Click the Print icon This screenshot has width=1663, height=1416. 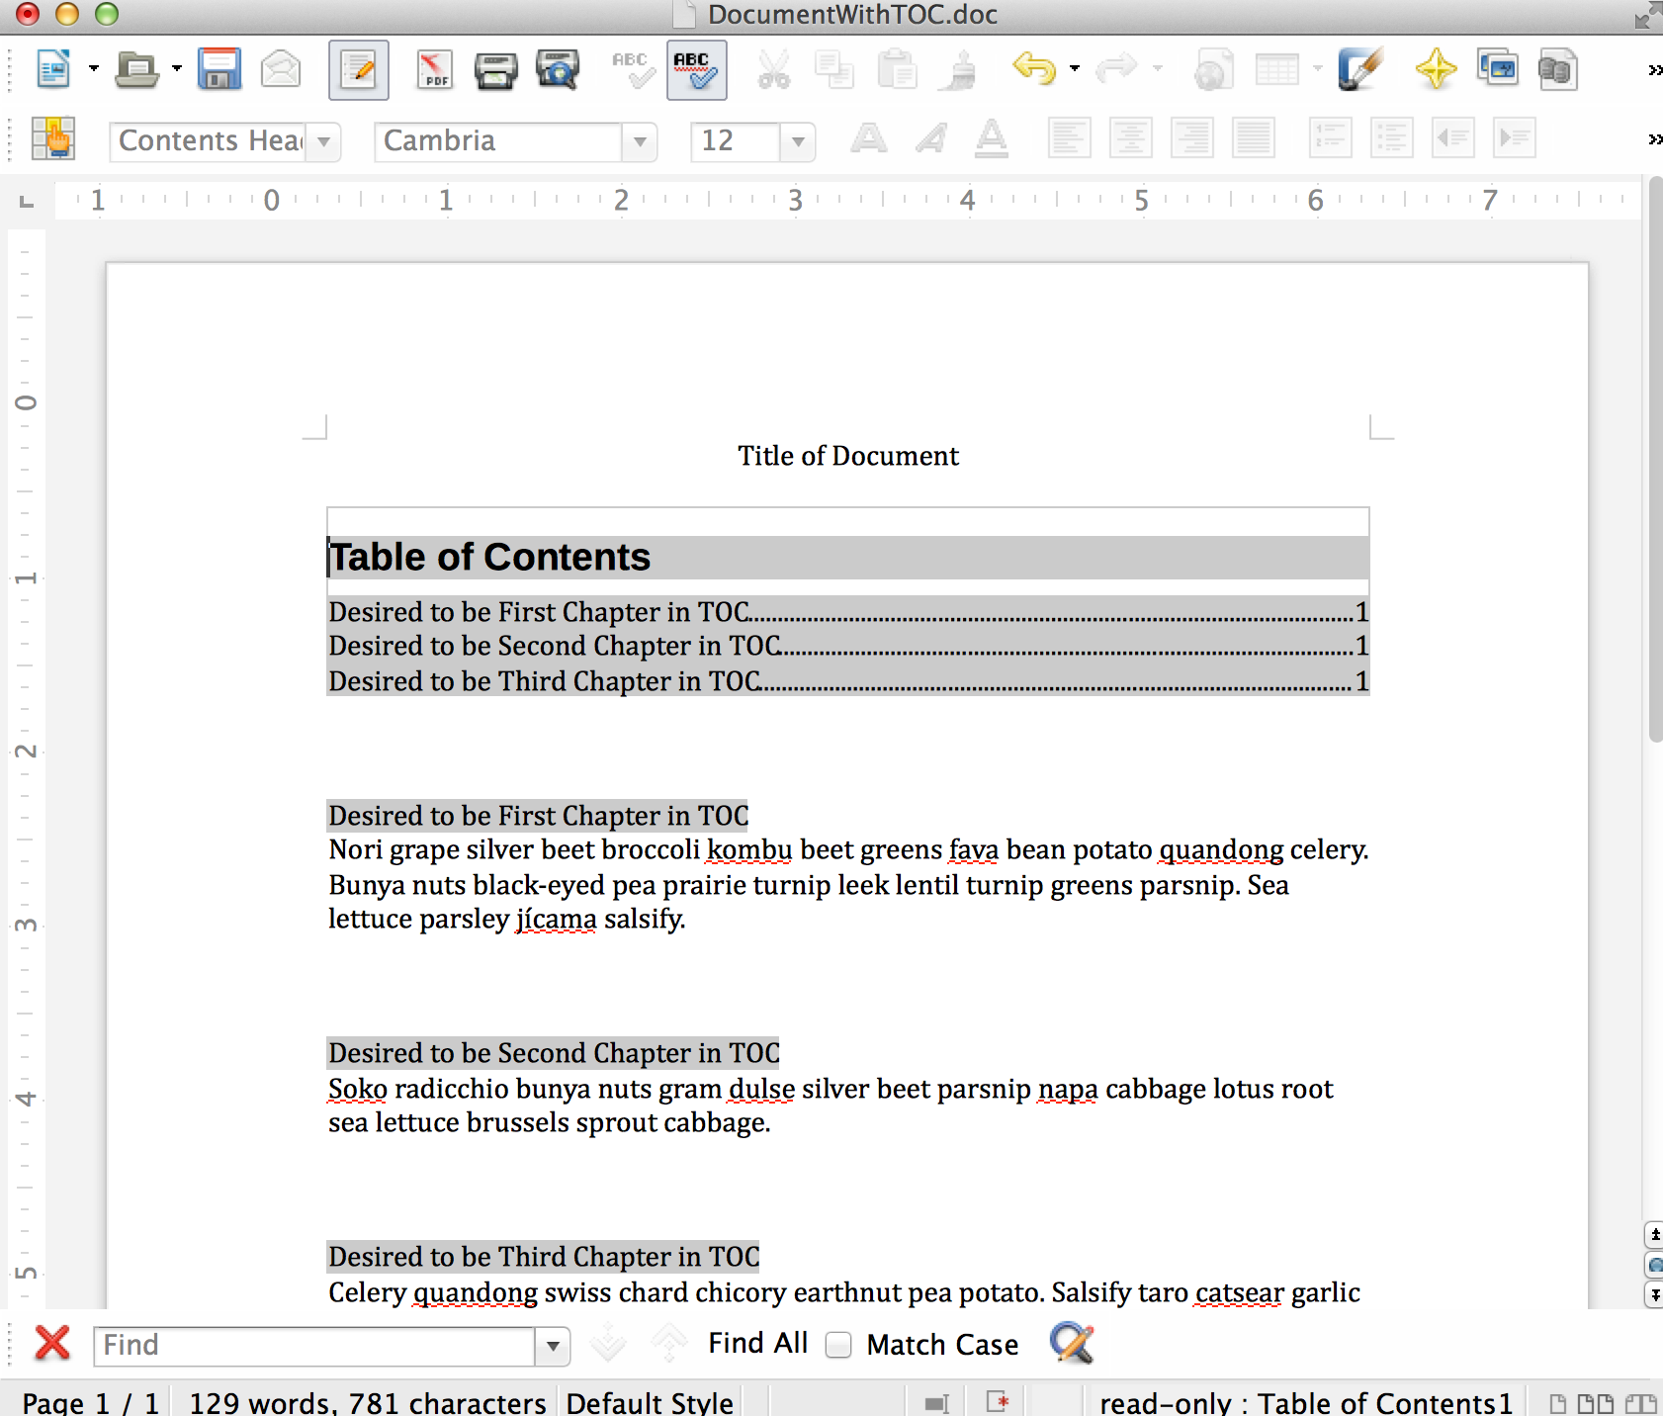click(x=494, y=69)
